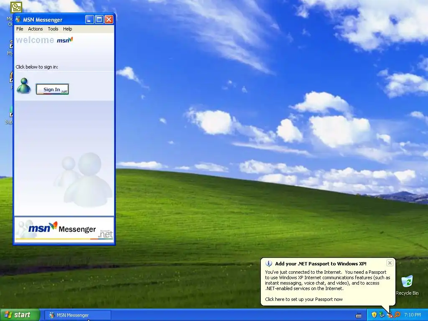Viewport: 428px width, 321px height.
Task: Click the 7:10 PM clock
Action: tap(413, 315)
